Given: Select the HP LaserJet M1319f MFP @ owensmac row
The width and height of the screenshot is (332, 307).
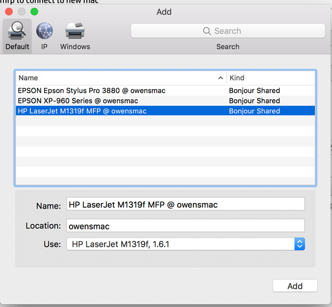Looking at the screenshot, I should pos(165,111).
